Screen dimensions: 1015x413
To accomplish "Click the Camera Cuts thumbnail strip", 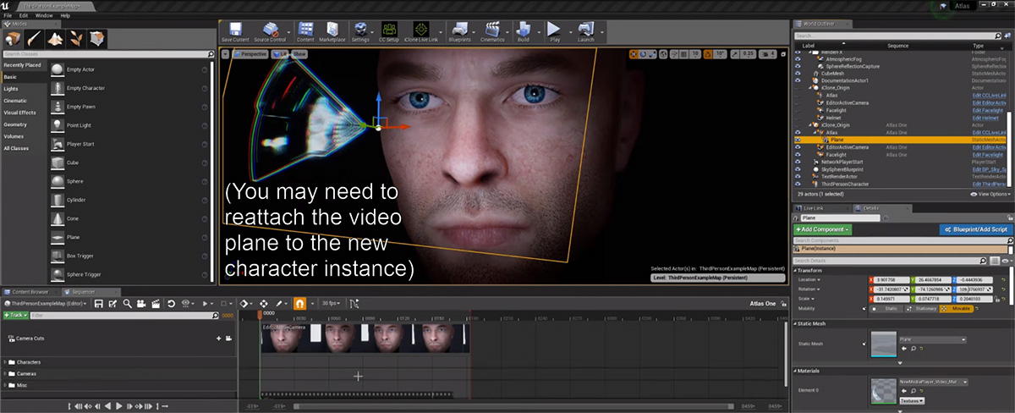I will (365, 338).
